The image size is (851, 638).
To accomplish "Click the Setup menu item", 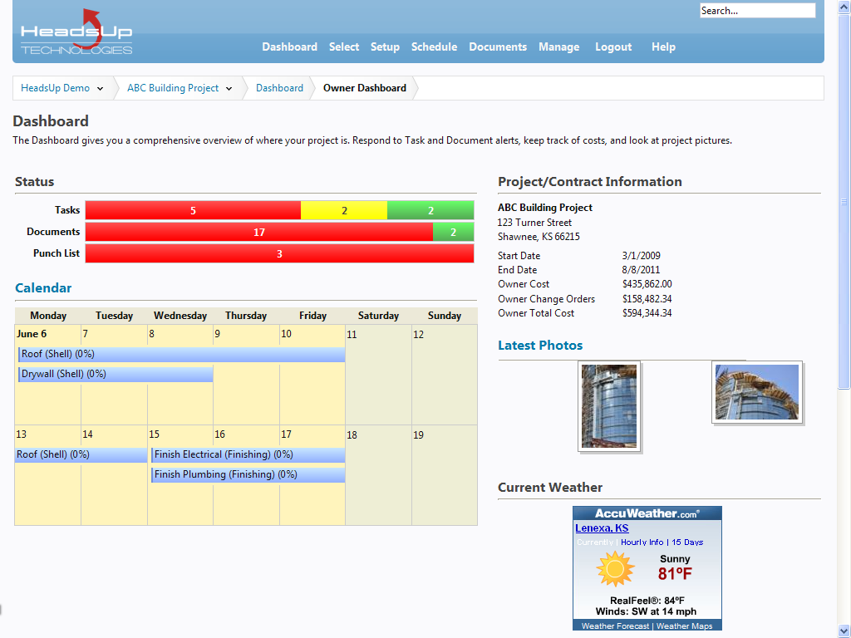I will (x=385, y=47).
